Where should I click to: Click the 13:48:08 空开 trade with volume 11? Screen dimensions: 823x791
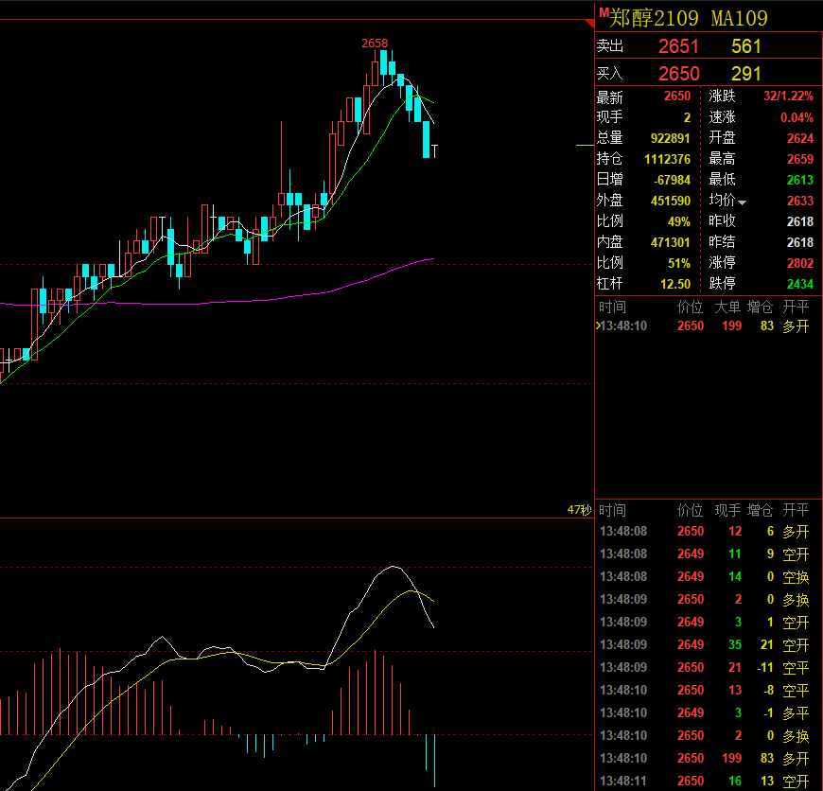(x=705, y=554)
